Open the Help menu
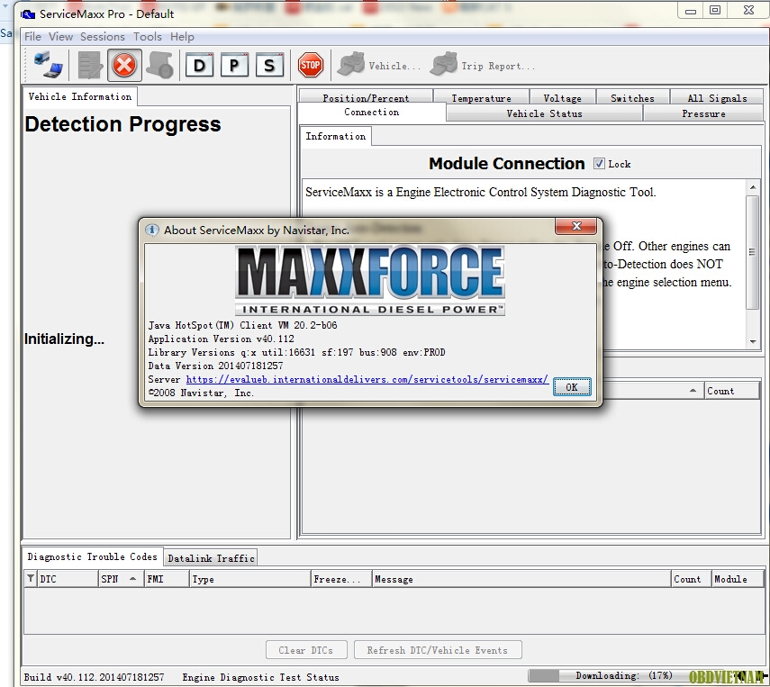This screenshot has height=687, width=770. 182,37
